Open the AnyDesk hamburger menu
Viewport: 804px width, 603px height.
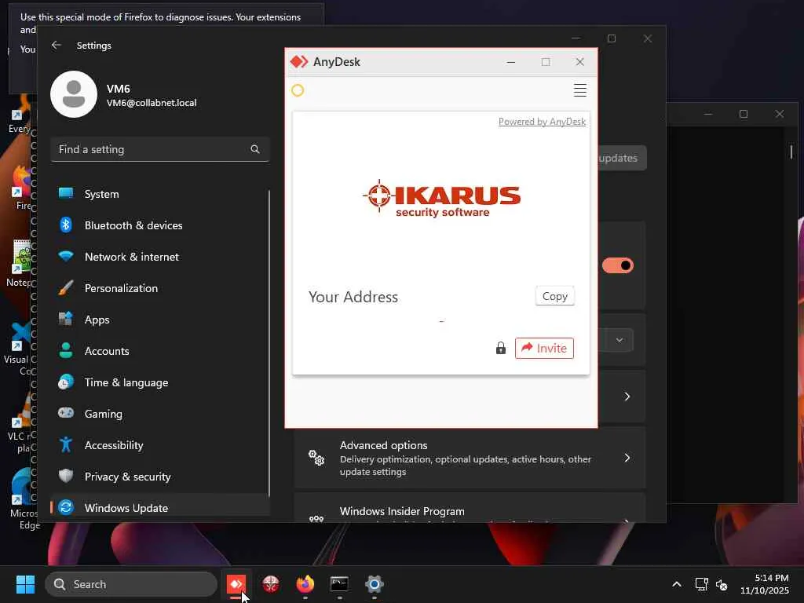(580, 90)
